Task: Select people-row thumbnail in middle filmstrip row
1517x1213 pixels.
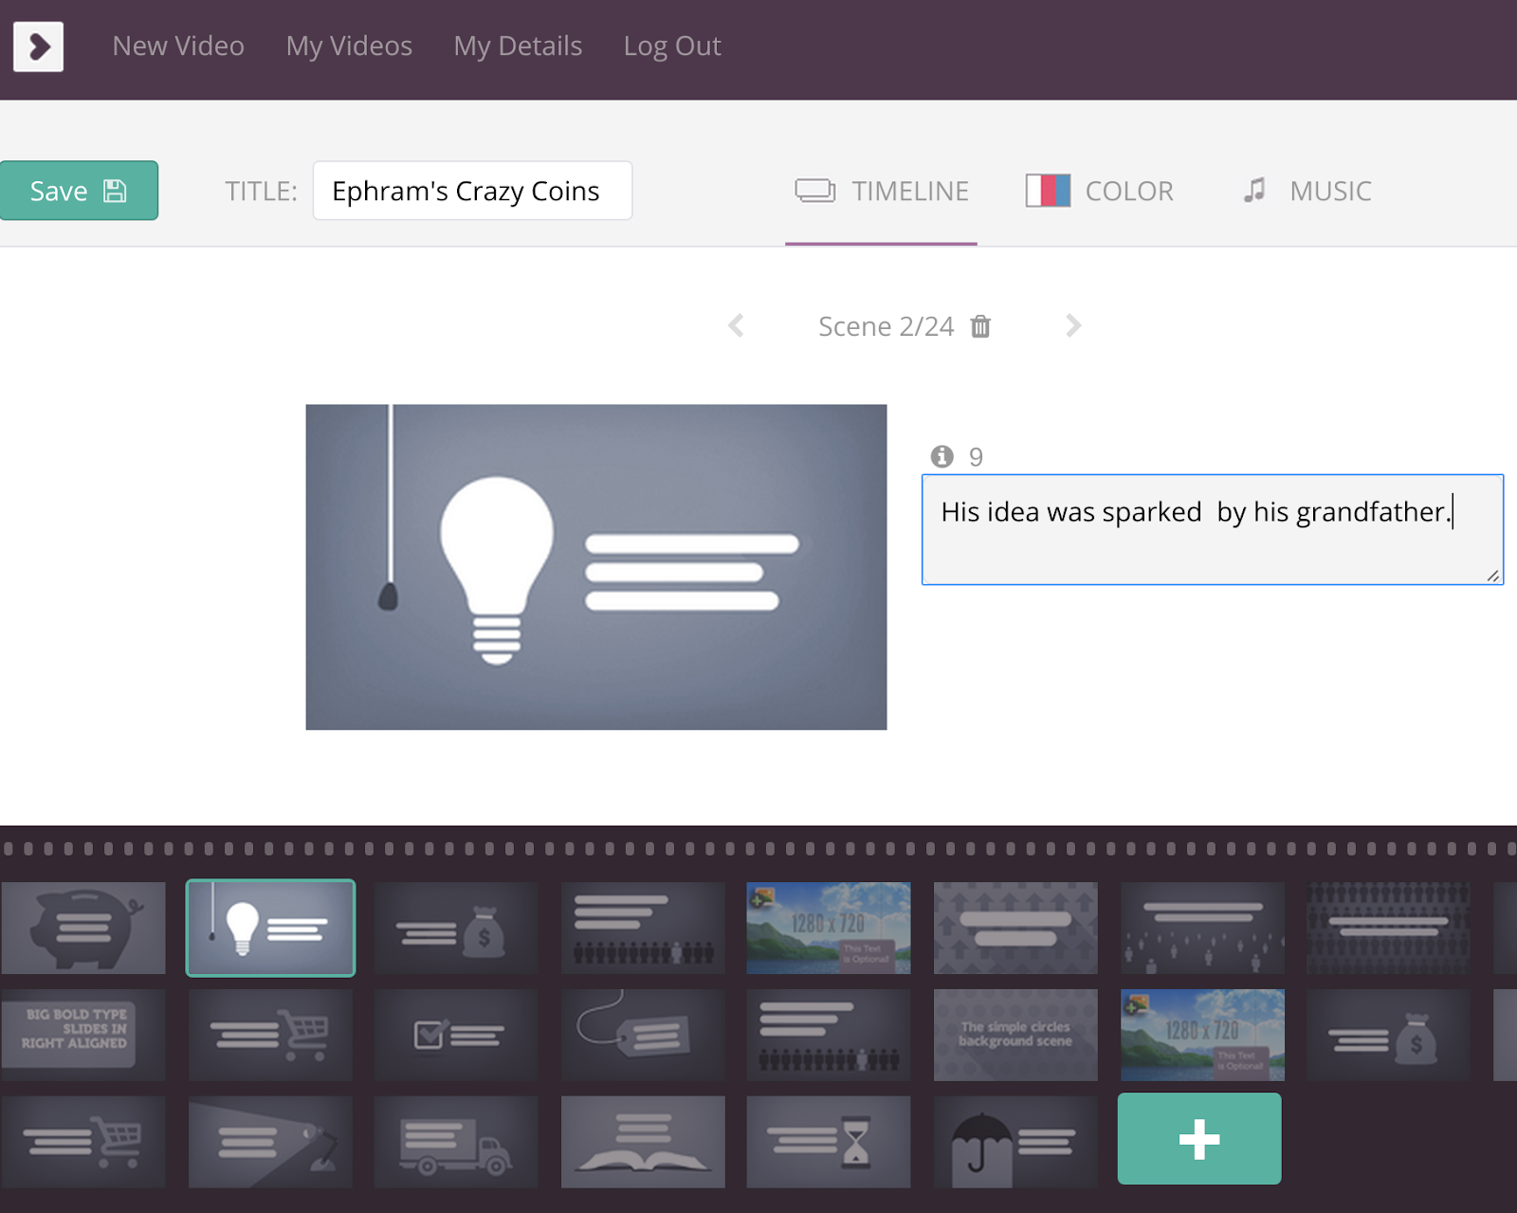Action: 829,1035
